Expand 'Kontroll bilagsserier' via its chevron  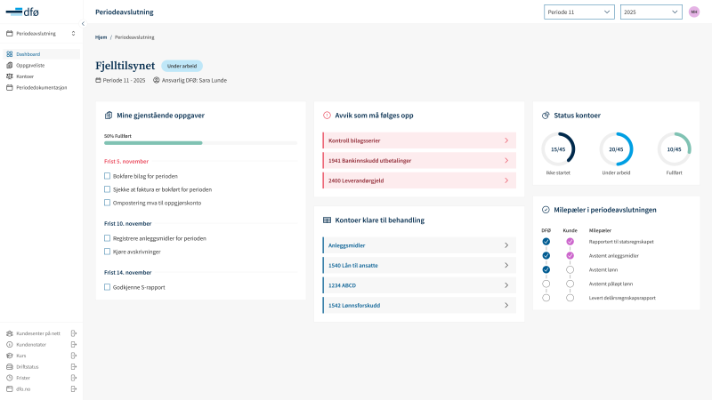pos(506,140)
